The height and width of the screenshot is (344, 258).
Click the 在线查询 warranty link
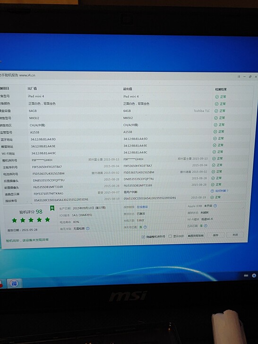142,207
